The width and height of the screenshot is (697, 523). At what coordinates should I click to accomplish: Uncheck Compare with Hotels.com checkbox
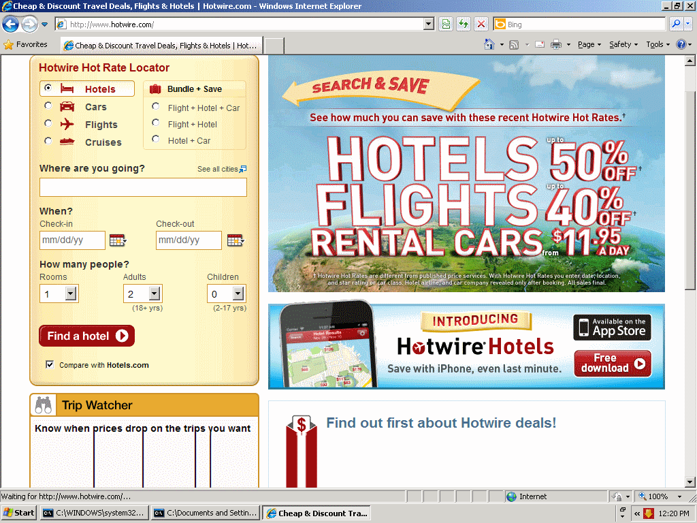[x=50, y=365]
